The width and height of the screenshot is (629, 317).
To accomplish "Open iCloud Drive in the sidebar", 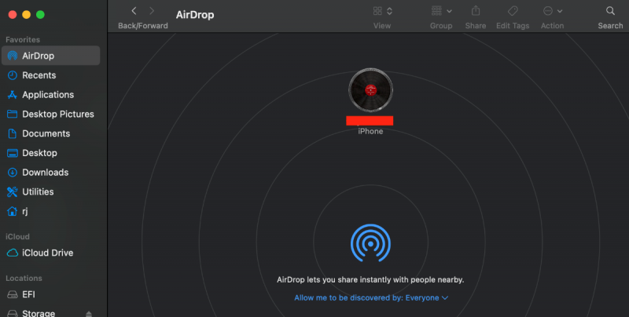I will coord(50,253).
